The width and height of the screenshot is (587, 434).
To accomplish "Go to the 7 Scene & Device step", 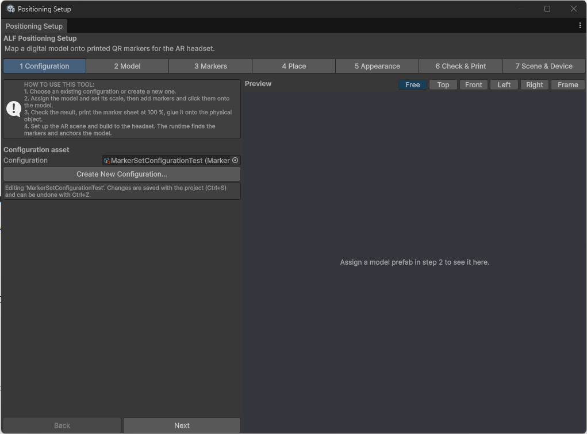I will point(544,66).
